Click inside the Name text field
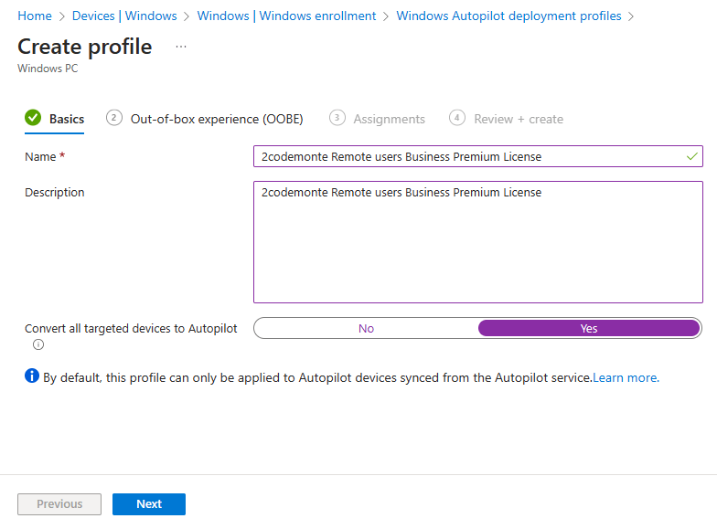 point(466,156)
